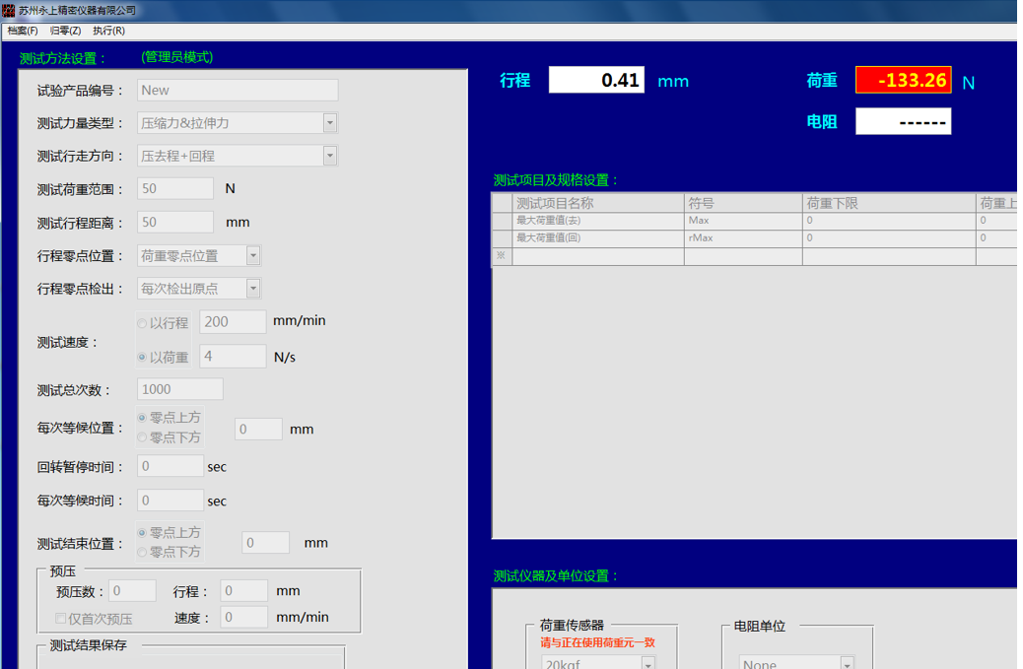Select the 以行程 speed radio button
Viewport: 1023px width, 669px height.
click(x=143, y=323)
